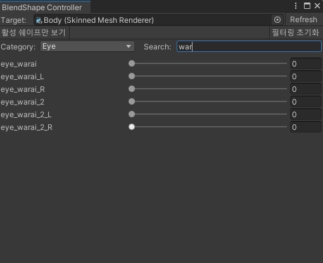The height and width of the screenshot is (263, 323).
Task: Toggle 활성 쉐이프만 보기 filter
Action: (34, 32)
